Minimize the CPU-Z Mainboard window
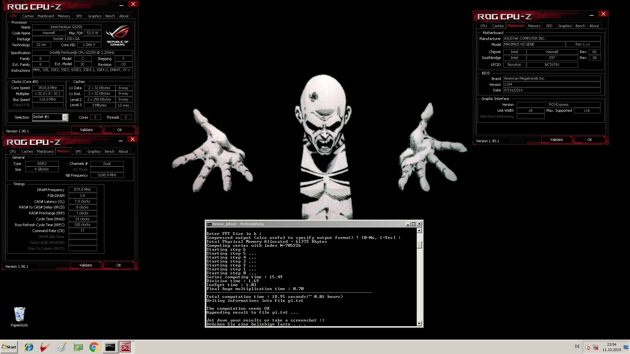 tap(592, 14)
